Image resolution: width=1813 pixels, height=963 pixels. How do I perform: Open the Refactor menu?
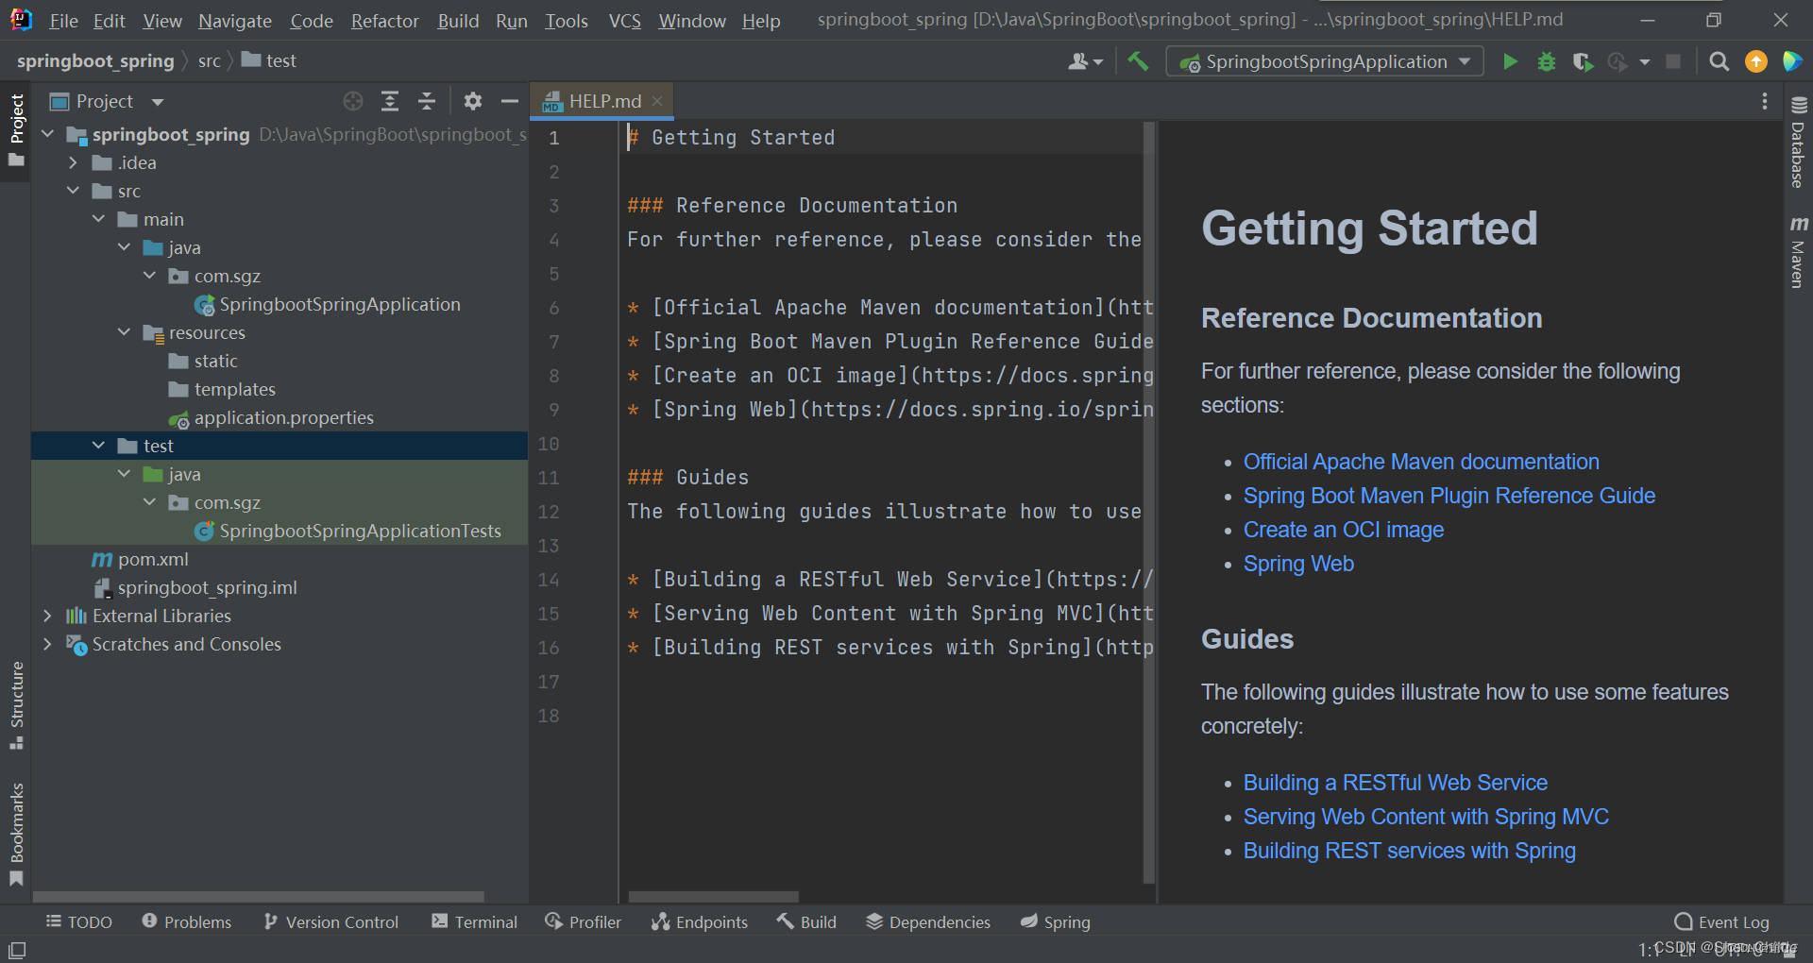point(384,21)
